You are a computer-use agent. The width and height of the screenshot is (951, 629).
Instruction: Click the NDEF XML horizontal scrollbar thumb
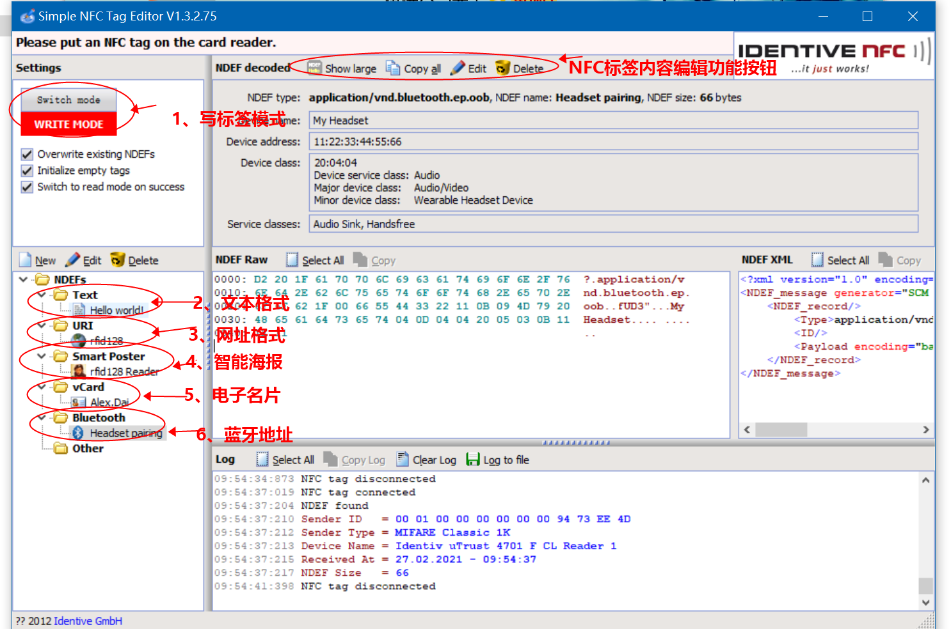click(x=781, y=430)
